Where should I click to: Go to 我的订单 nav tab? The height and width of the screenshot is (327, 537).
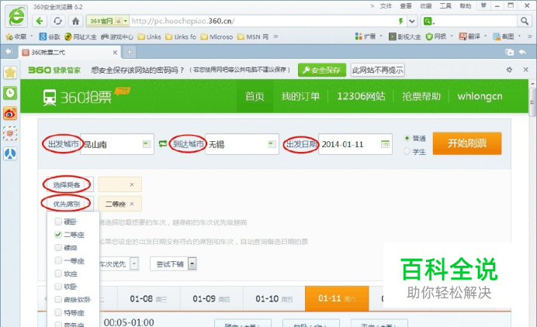point(300,96)
